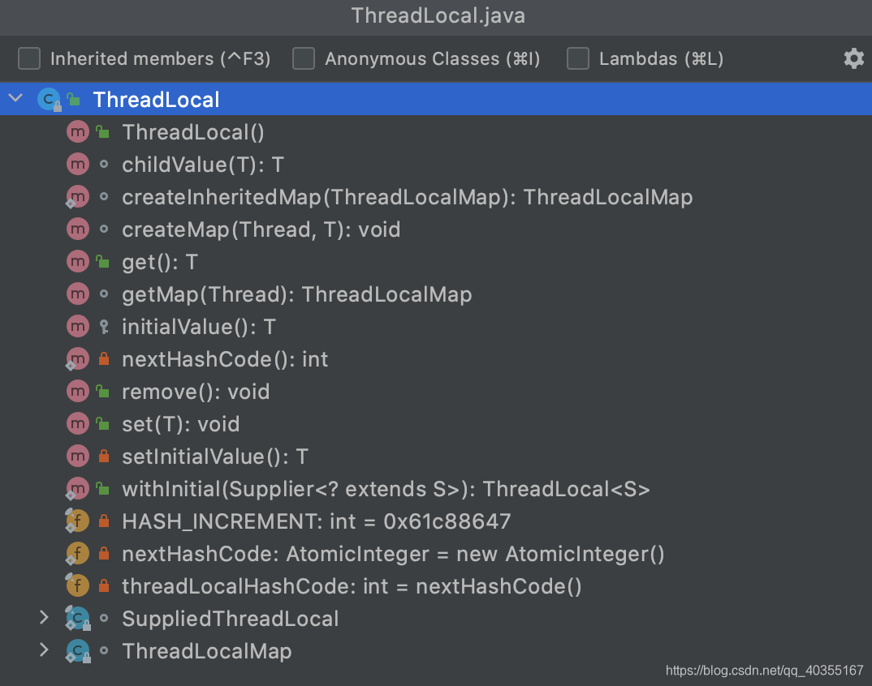Viewport: 872px width, 686px height.
Task: Click the green visibility marker beside remove()
Action: (x=102, y=391)
